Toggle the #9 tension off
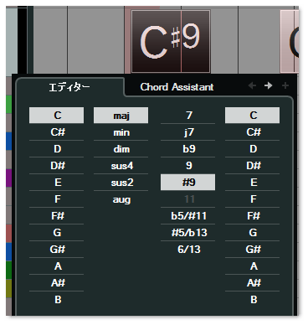Image resolution: width=308 pixels, height=325 pixels. [187, 183]
